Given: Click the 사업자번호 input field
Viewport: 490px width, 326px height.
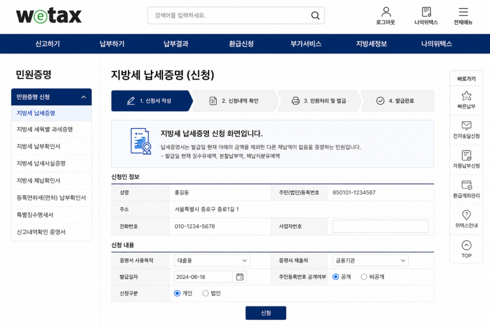Looking at the screenshot, I should tap(380, 226).
